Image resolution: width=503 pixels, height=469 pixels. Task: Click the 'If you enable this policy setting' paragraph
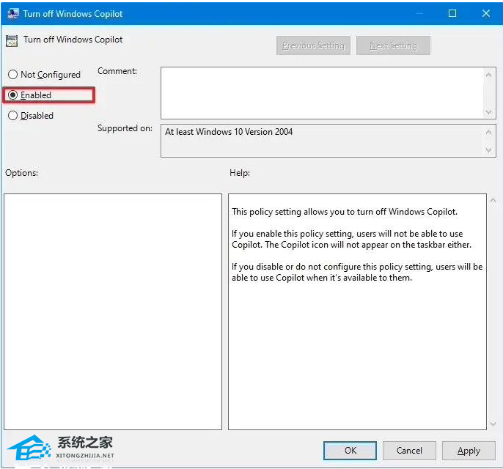pos(352,239)
